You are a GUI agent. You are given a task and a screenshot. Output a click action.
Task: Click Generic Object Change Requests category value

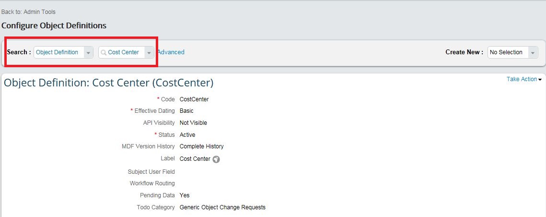point(222,207)
